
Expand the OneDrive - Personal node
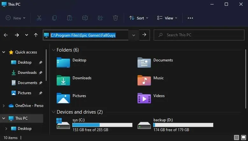click(x=4, y=106)
